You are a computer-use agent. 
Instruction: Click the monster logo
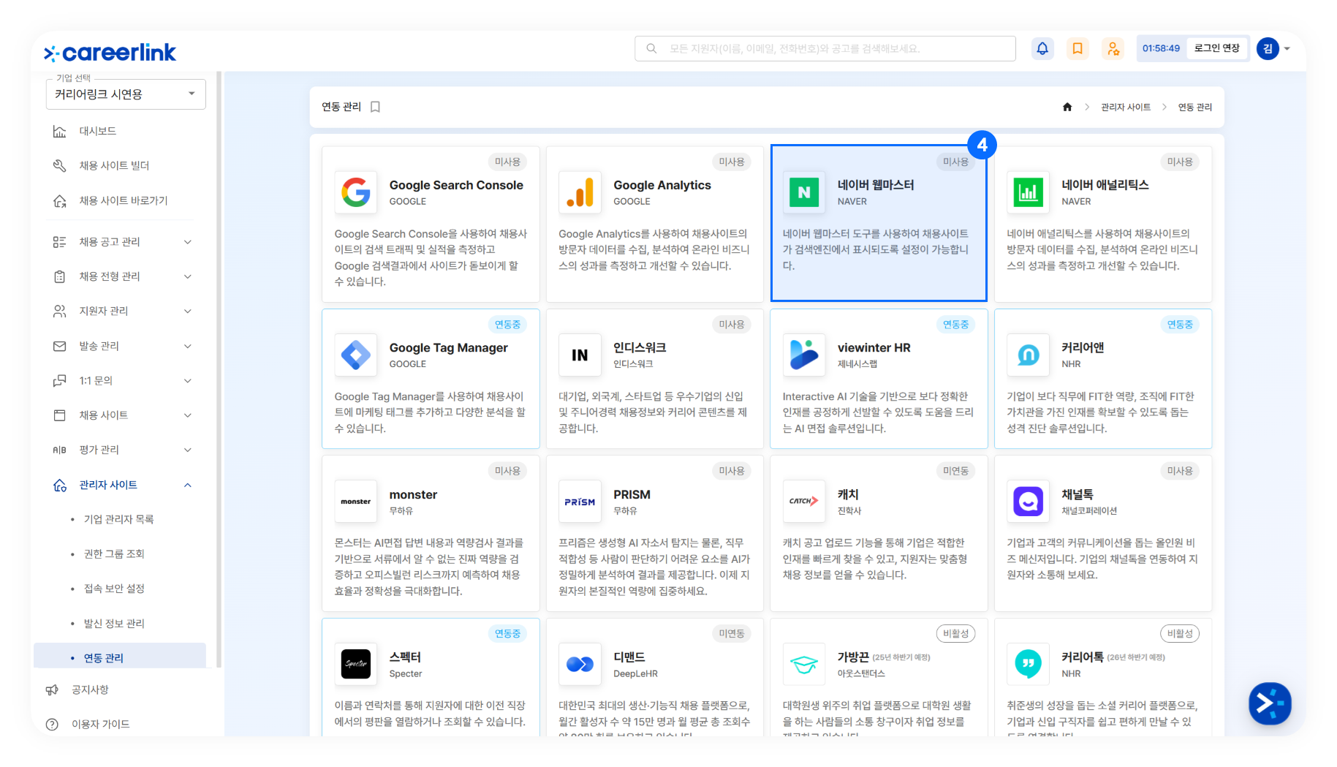click(356, 502)
